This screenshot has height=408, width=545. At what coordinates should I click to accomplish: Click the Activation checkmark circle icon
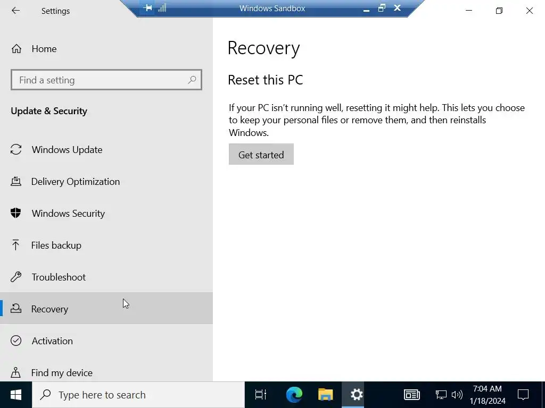click(x=16, y=341)
